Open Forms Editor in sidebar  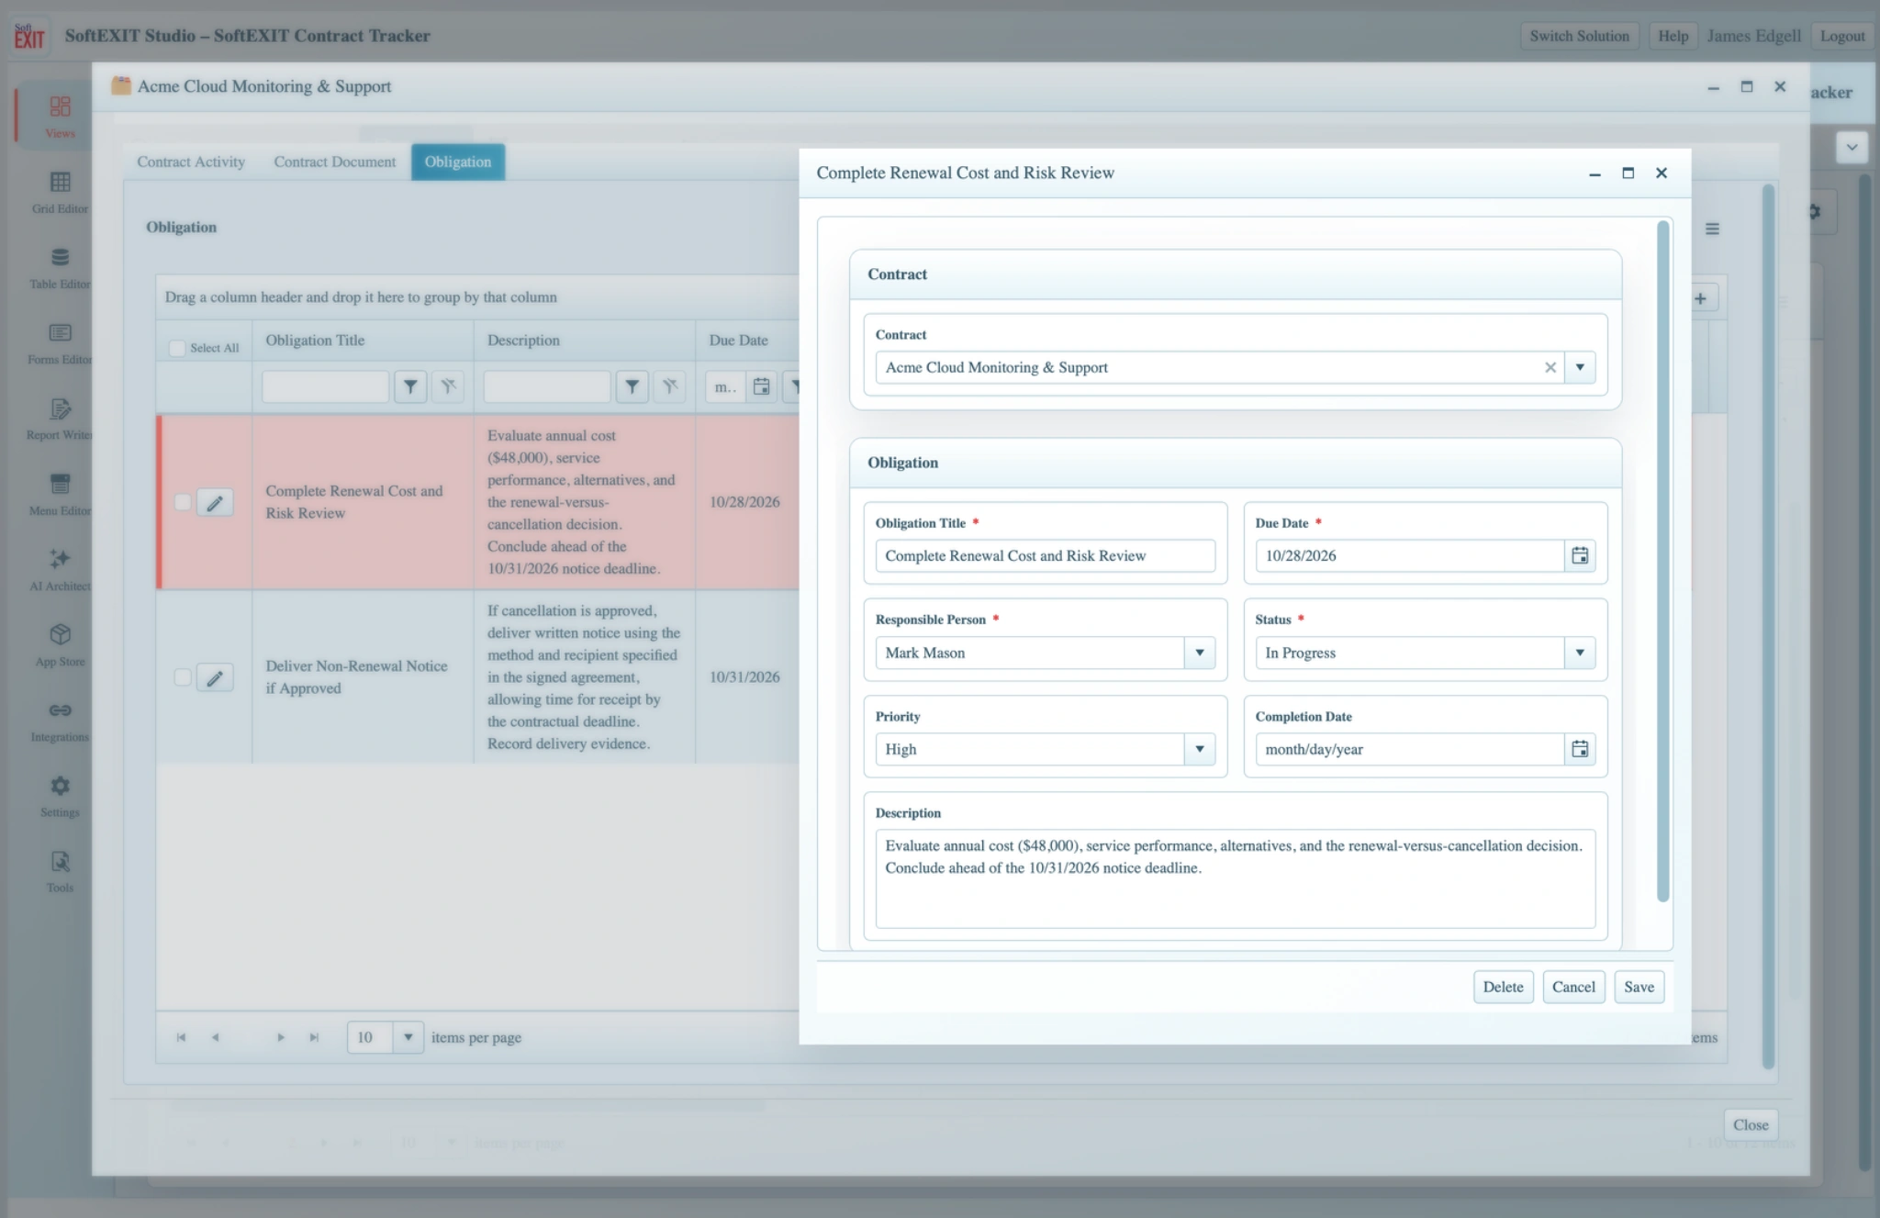60,341
